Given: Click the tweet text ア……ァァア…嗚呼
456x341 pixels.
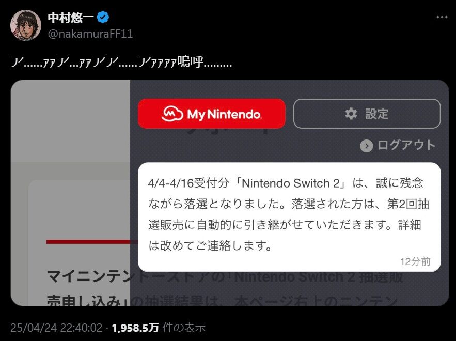Looking at the screenshot, I should (121, 62).
